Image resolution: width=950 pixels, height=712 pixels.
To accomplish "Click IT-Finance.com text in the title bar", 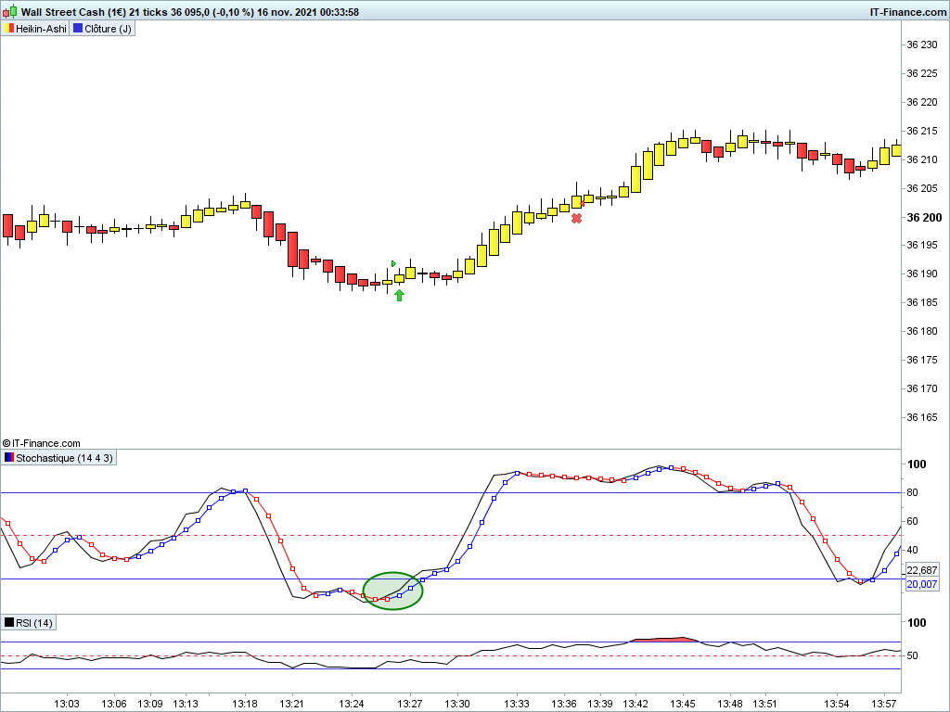I will [x=907, y=11].
